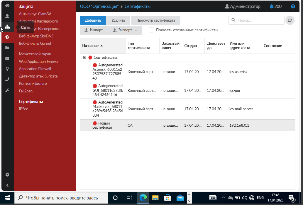Click the notification bell showing 200
The image size is (303, 205).
point(275,6)
